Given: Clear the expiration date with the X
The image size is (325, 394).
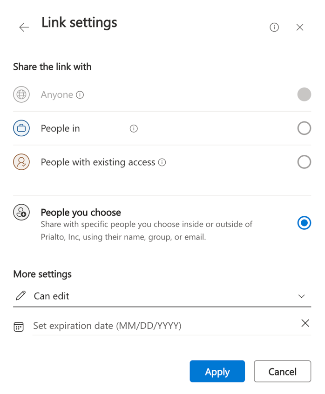Looking at the screenshot, I should tap(305, 323).
